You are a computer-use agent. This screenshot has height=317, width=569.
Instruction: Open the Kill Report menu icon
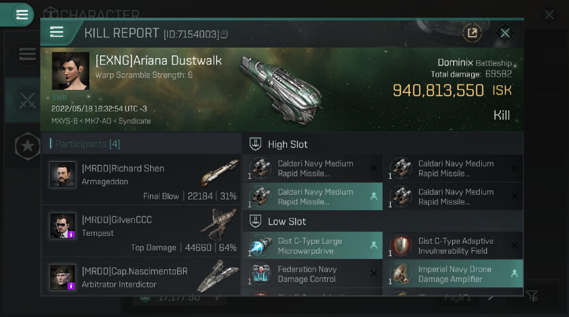coord(57,32)
